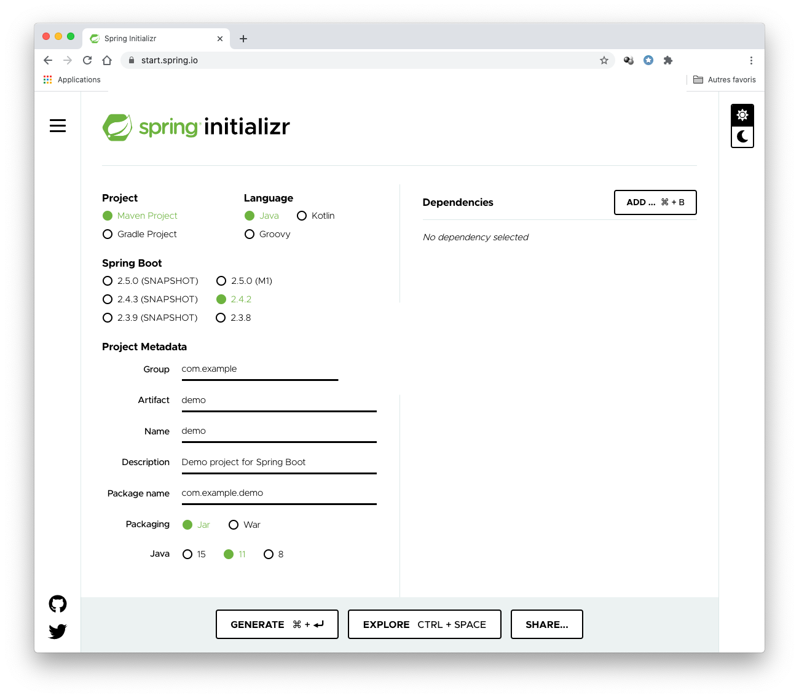Click the start.spring.io address bar
799x698 pixels.
[368, 60]
